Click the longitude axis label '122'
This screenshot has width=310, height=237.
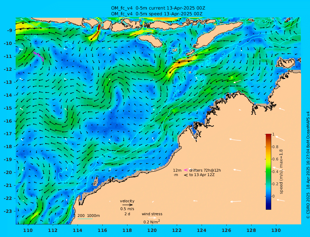[x=177, y=230]
